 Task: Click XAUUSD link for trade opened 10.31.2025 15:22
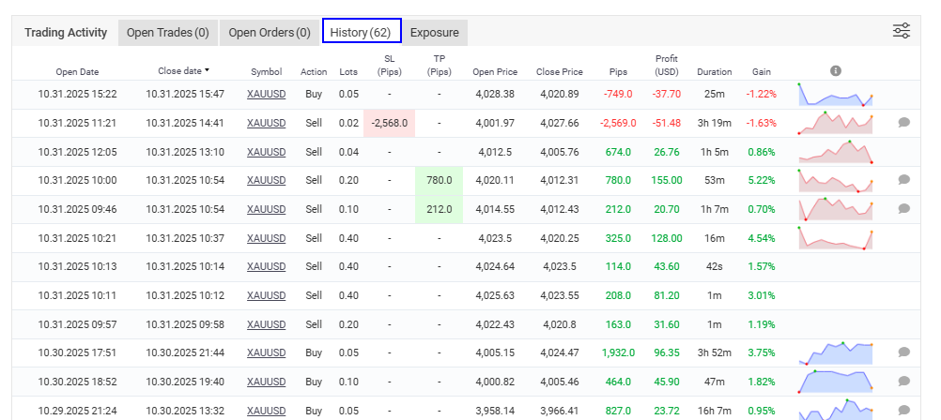coord(266,95)
